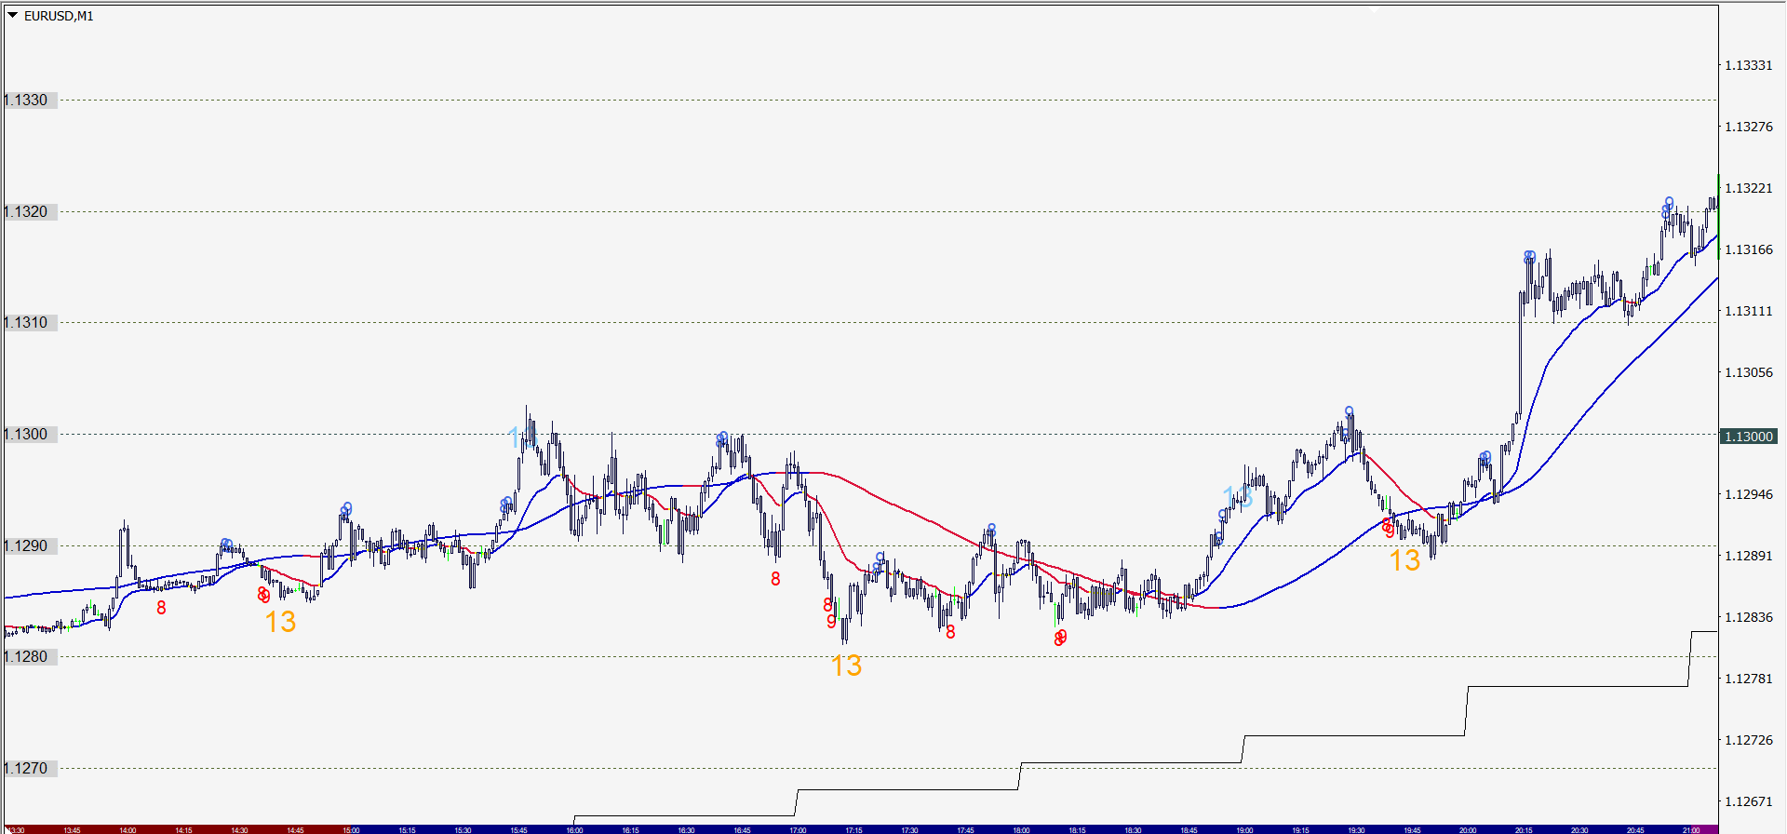Click 1.13331 on the price scale
This screenshot has width=1787, height=834.
tap(1749, 65)
